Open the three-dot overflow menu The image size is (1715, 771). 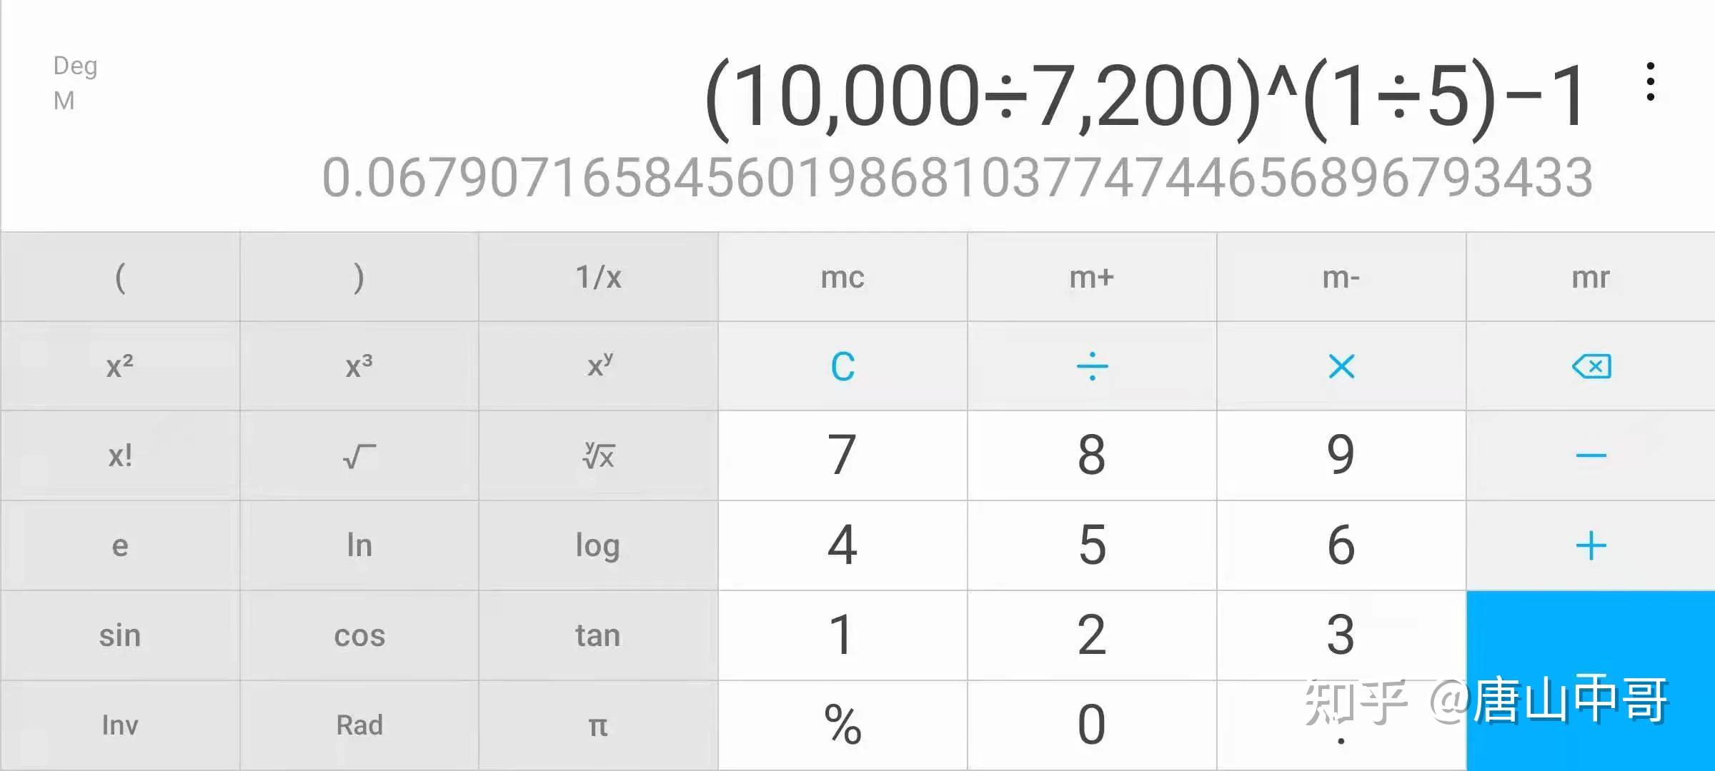1650,82
